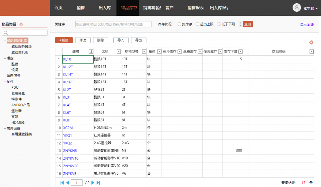Focus the 关键字 search input field

pos(113,24)
